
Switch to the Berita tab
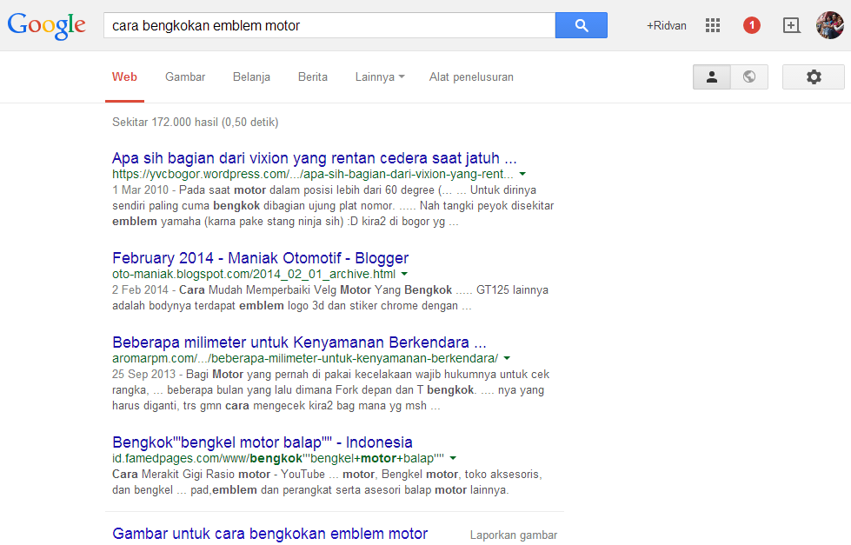click(x=313, y=77)
